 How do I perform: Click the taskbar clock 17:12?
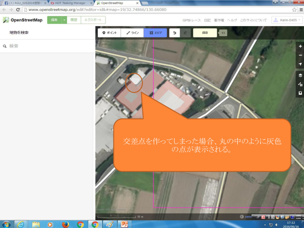tap(291, 224)
